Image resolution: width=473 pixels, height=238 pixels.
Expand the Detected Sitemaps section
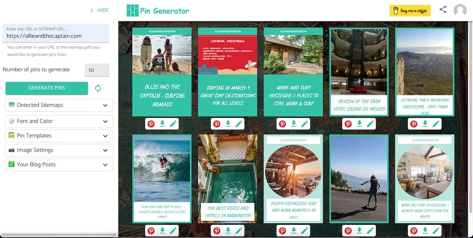click(x=59, y=105)
